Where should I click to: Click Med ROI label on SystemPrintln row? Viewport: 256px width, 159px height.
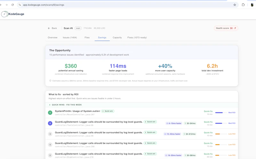click(232, 113)
